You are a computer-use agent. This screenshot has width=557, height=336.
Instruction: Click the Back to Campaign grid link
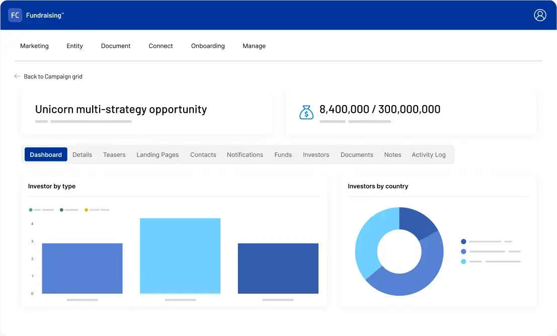coord(53,76)
